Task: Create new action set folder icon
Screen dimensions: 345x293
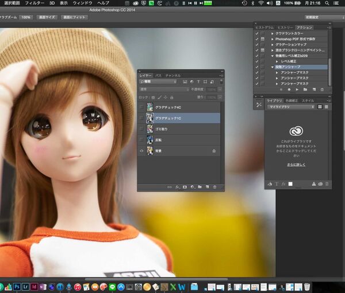Action: point(305,89)
